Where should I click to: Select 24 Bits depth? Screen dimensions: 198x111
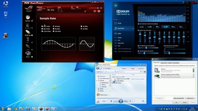pos(84,29)
